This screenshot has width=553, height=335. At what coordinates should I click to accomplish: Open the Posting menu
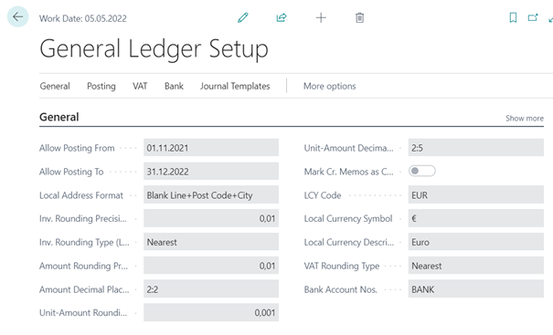101,87
